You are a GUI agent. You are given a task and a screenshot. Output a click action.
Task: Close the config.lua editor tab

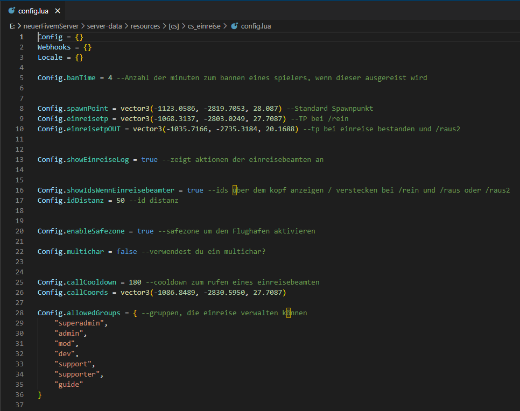[58, 11]
